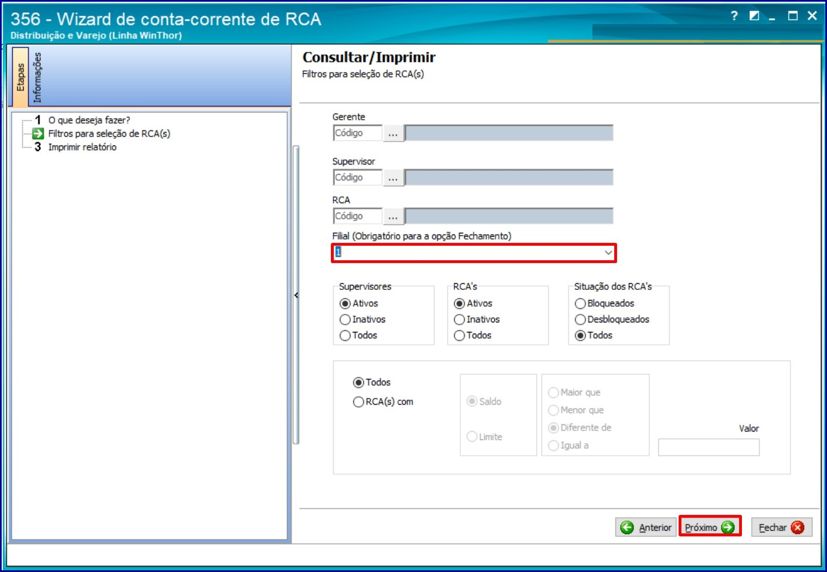Select Situação Bloqueados radio button

580,303
